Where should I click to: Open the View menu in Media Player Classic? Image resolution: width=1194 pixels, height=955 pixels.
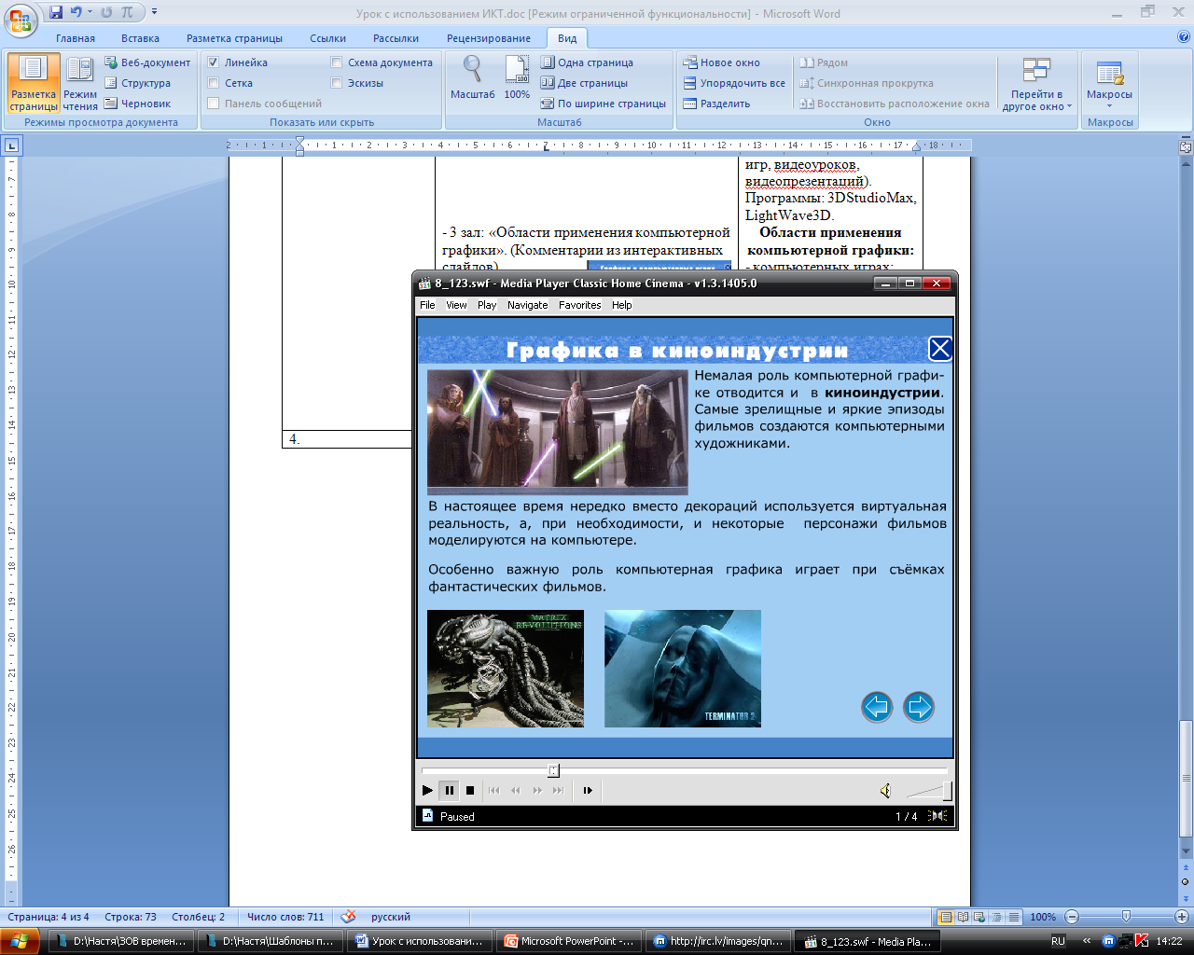pos(456,305)
